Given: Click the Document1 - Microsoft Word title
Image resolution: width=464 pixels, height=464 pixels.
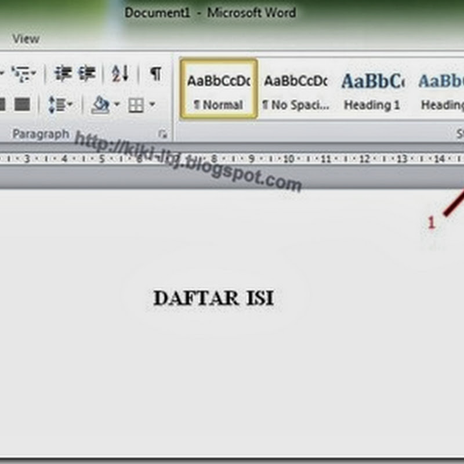Looking at the screenshot, I should (x=210, y=13).
